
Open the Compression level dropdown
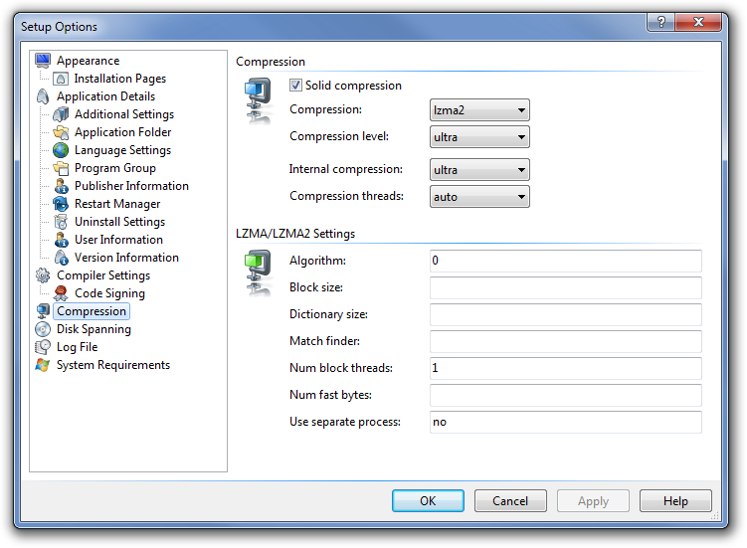pyautogui.click(x=479, y=137)
